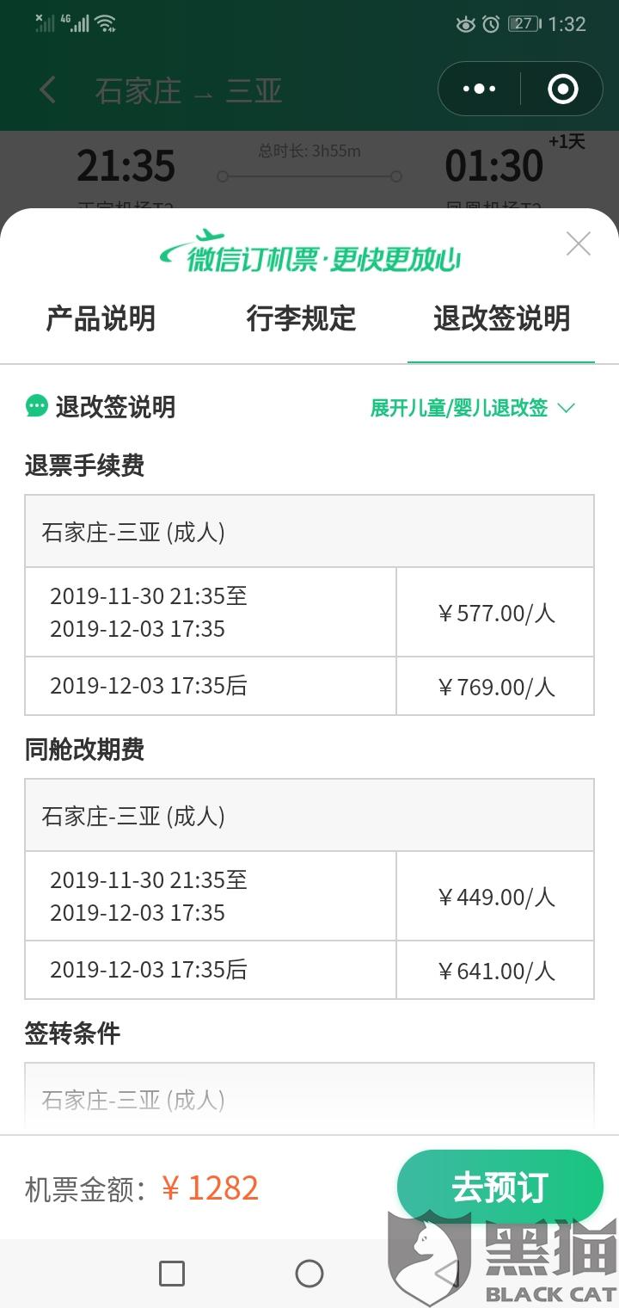The height and width of the screenshot is (1308, 619).
Task: Close the popup with the X icon
Action: (579, 244)
